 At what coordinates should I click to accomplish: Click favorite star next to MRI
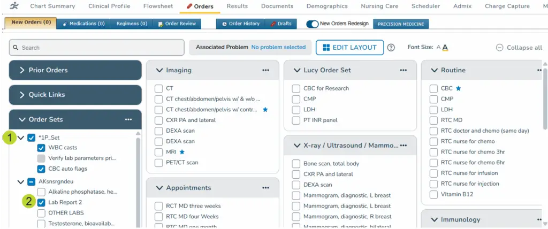click(x=182, y=152)
